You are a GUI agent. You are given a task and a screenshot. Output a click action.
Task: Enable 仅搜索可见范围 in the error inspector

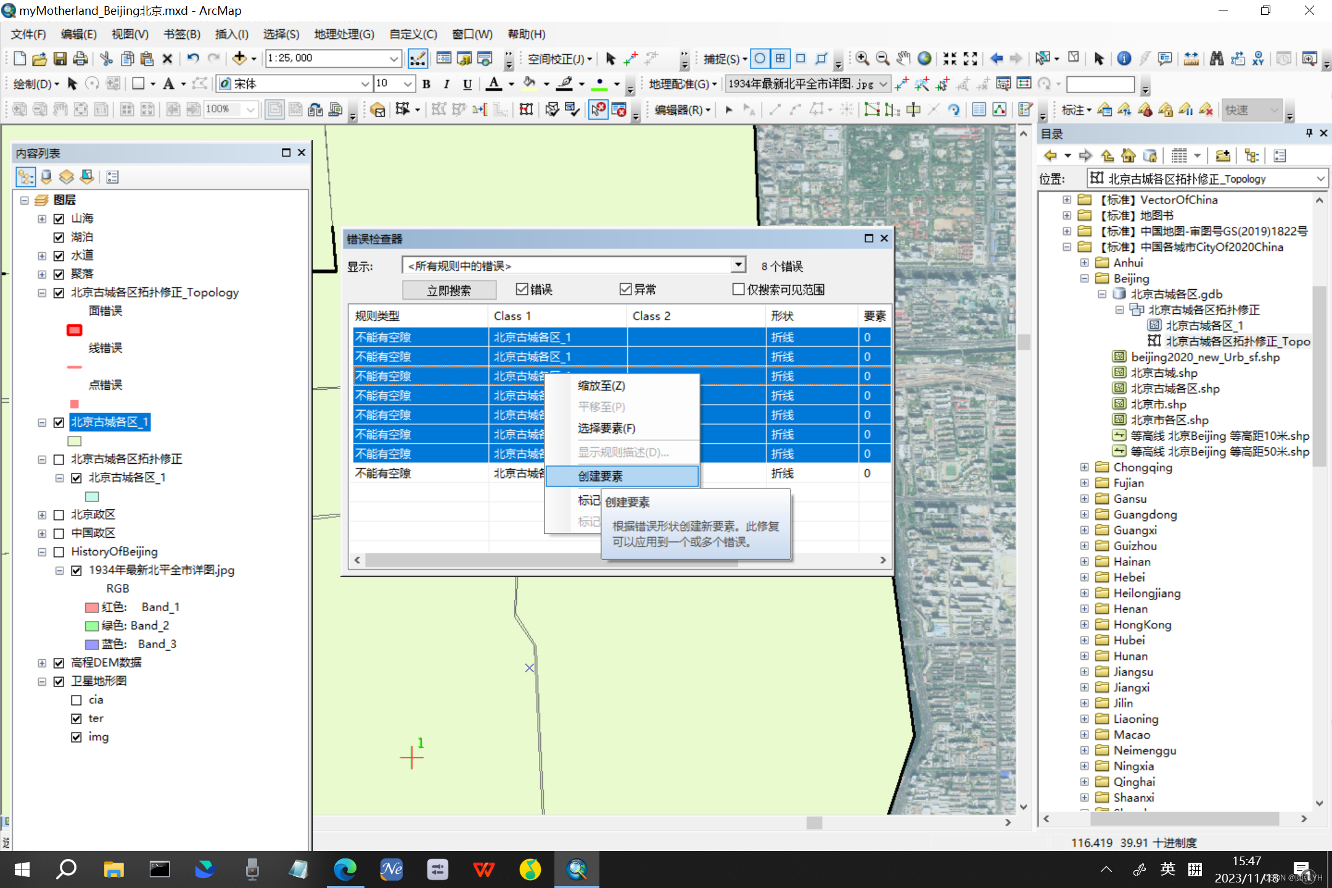click(738, 289)
